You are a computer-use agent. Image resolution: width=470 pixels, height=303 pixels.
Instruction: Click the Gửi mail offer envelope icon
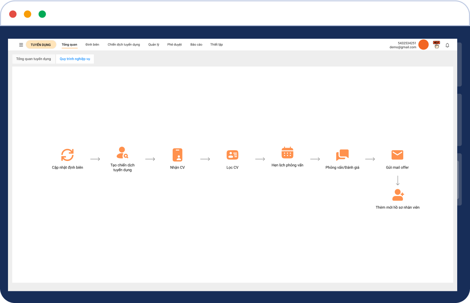(x=397, y=155)
